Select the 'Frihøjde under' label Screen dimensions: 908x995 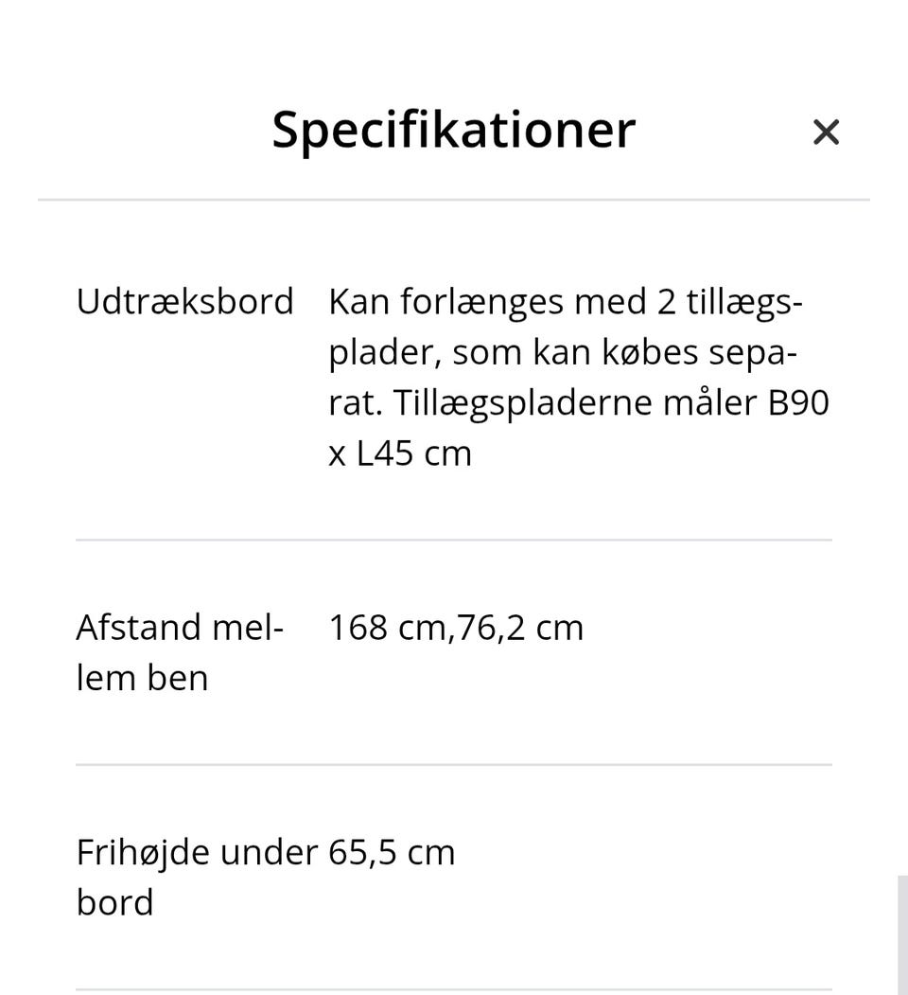196,852
